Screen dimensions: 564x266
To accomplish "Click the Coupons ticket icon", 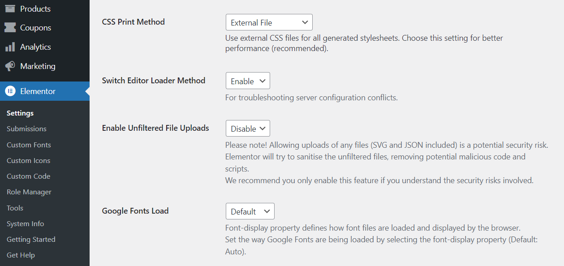I will pyautogui.click(x=10, y=28).
